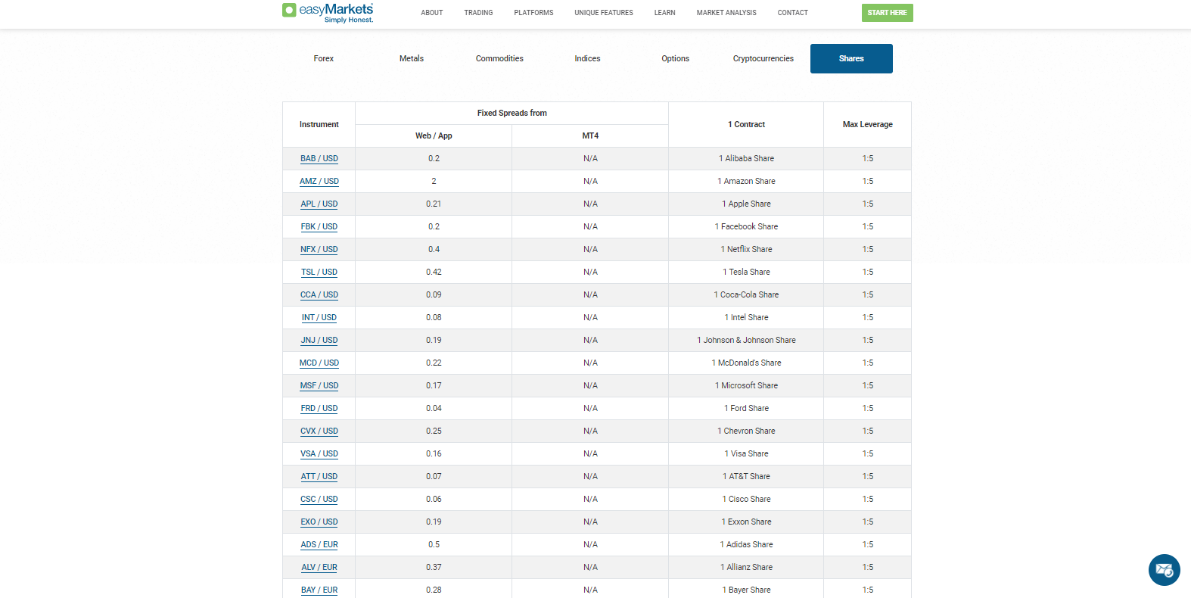Screen dimensions: 1191x598
Task: Open the ADS / EUR instrument link
Action: coord(319,545)
